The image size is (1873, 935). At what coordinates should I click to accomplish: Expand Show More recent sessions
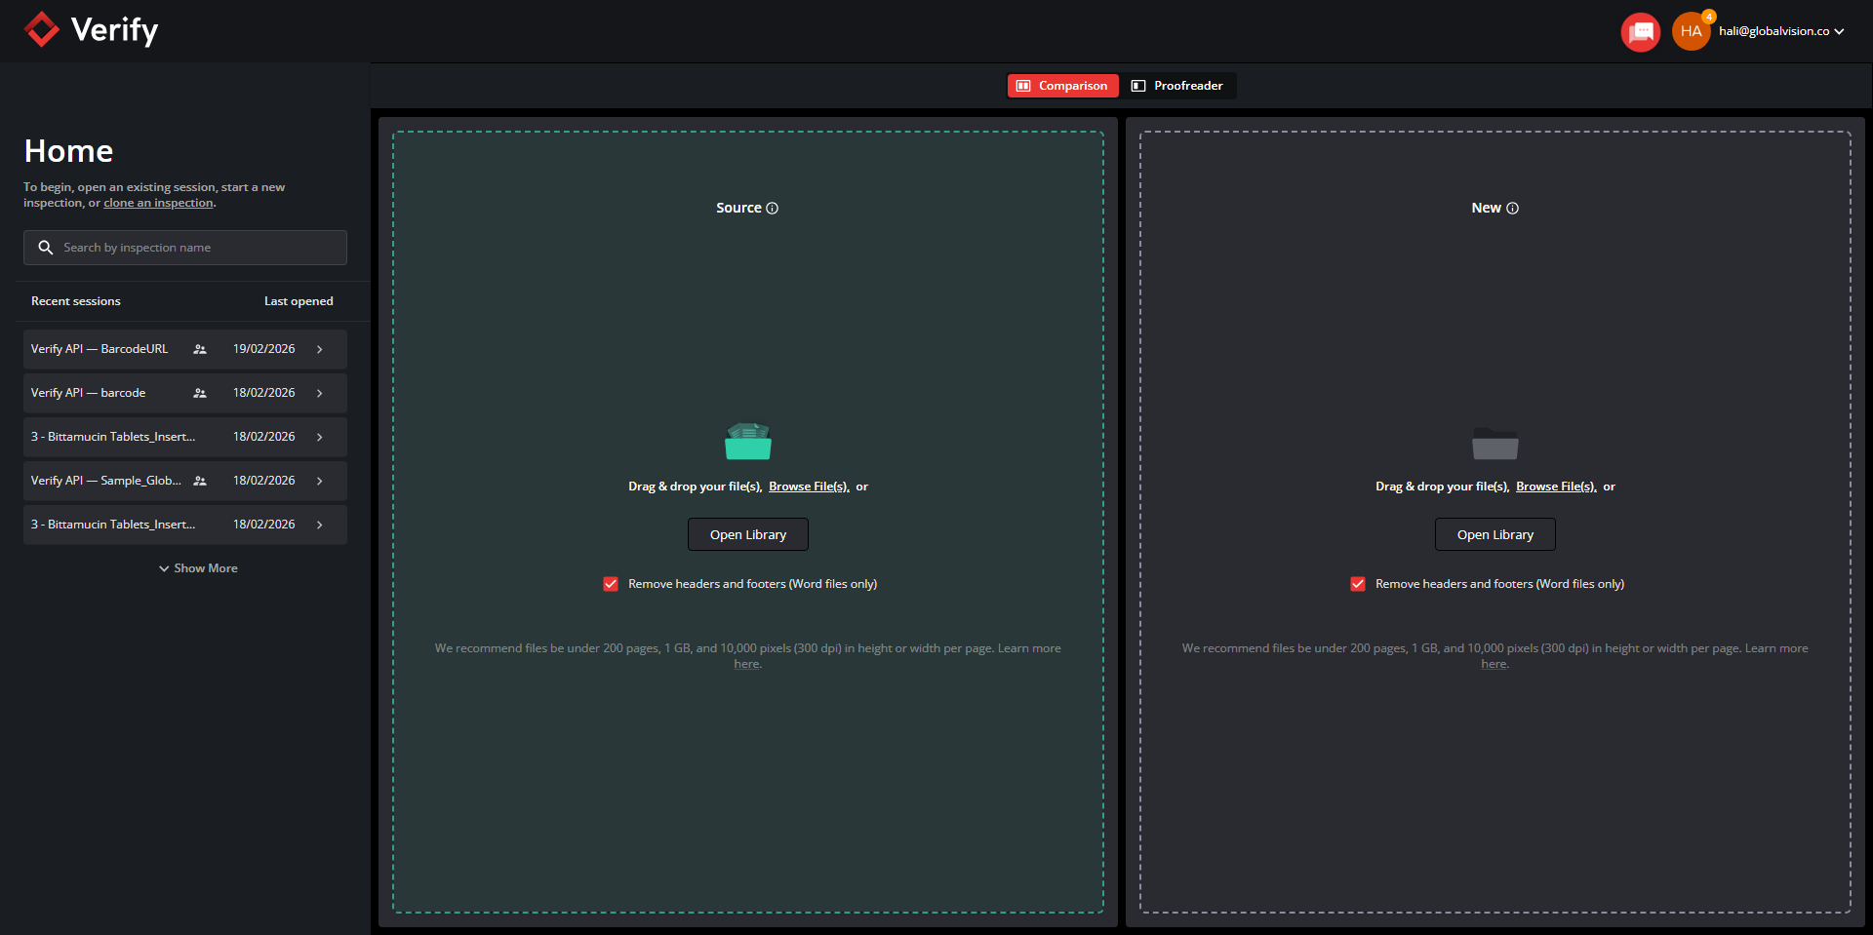(198, 568)
